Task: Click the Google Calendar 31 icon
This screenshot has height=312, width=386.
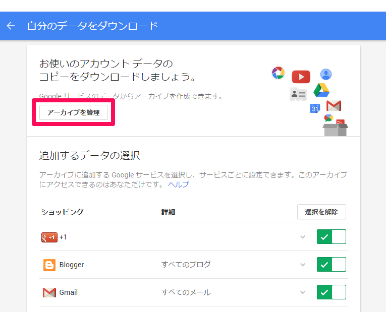Action: point(315,108)
